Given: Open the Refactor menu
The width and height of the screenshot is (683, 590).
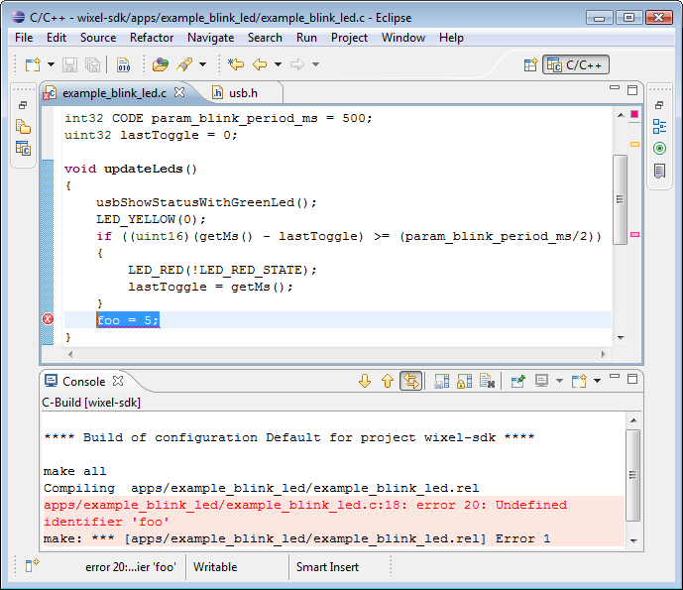Looking at the screenshot, I should (x=152, y=38).
